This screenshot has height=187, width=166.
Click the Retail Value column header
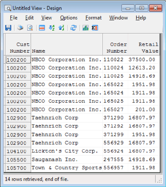[x=144, y=44]
